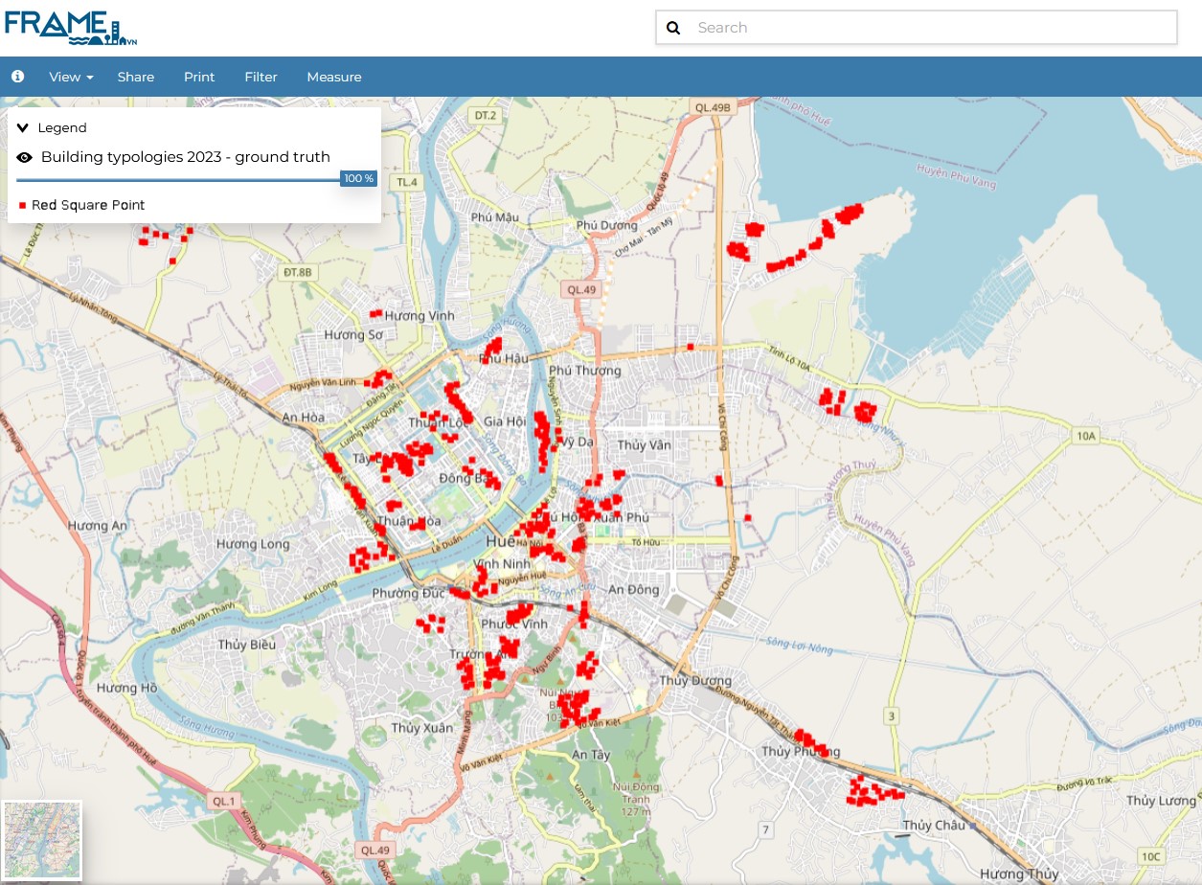Open the overview minimap thumbnail
The height and width of the screenshot is (885, 1202).
(42, 840)
